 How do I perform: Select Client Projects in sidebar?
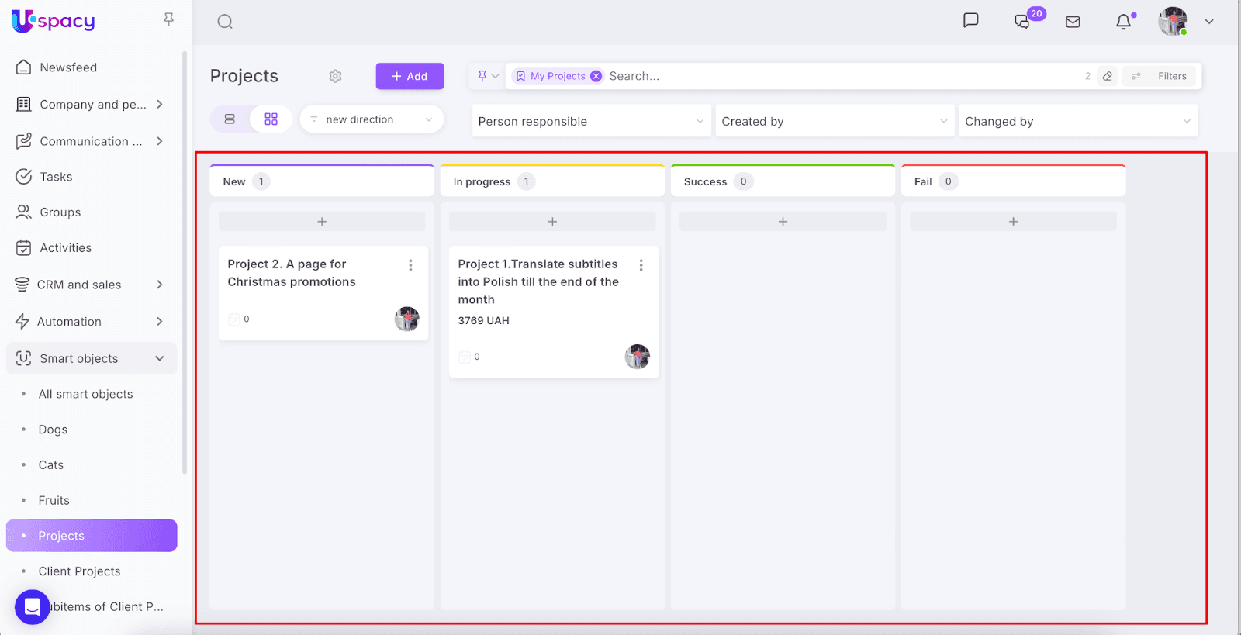click(x=79, y=571)
